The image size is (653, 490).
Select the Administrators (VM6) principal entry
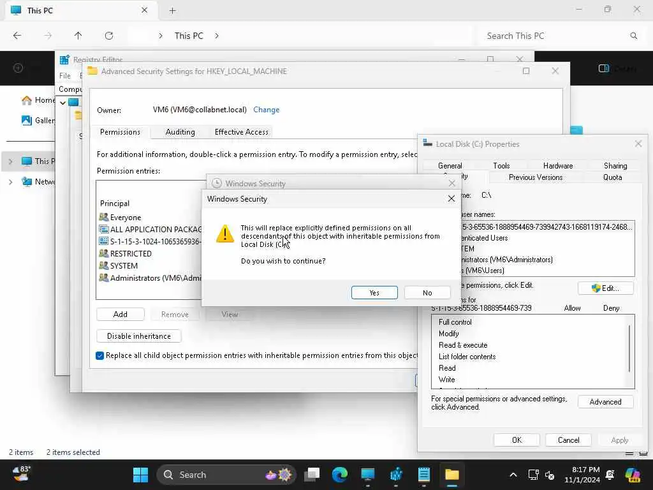tap(150, 278)
